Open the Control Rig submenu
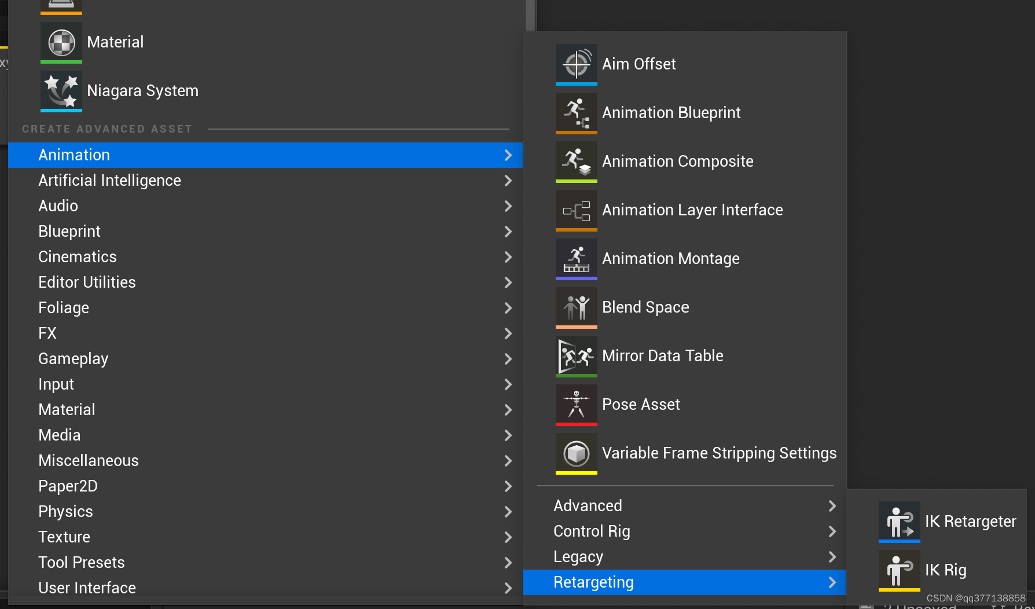The width and height of the screenshot is (1035, 609). 685,531
